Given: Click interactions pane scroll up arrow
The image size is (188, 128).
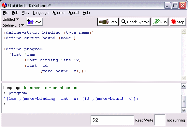Looking at the screenshot, I should (x=183, y=86).
